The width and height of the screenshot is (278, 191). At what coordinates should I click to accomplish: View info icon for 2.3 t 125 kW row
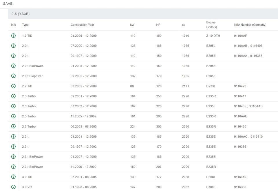(13, 147)
